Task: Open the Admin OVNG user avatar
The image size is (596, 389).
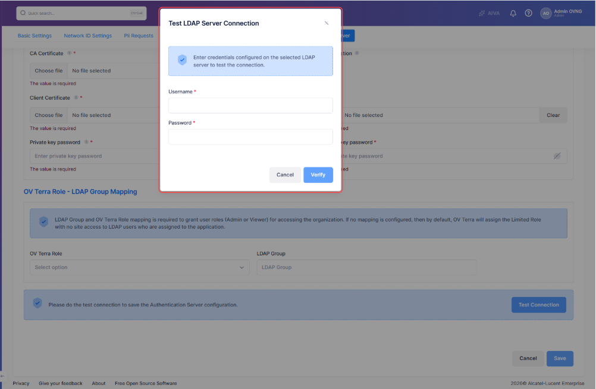Action: tap(546, 13)
